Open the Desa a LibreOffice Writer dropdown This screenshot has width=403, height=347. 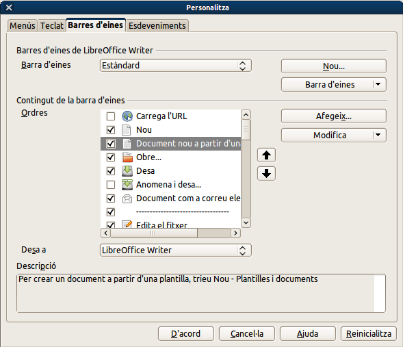pos(176,250)
